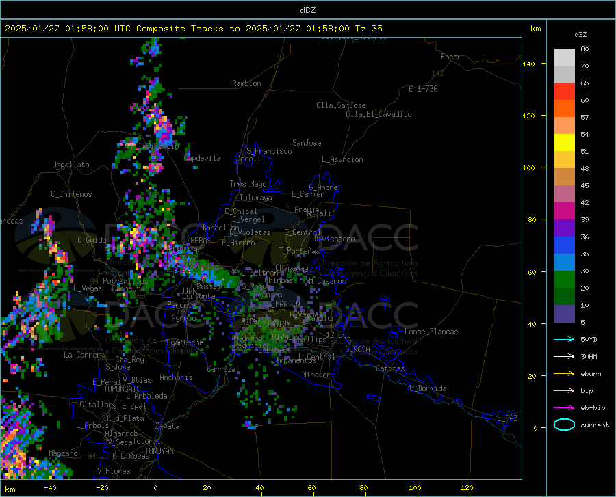Image resolution: width=616 pixels, height=497 pixels.
Task: Click the 'Ugarteche' map label
Action: [185, 342]
